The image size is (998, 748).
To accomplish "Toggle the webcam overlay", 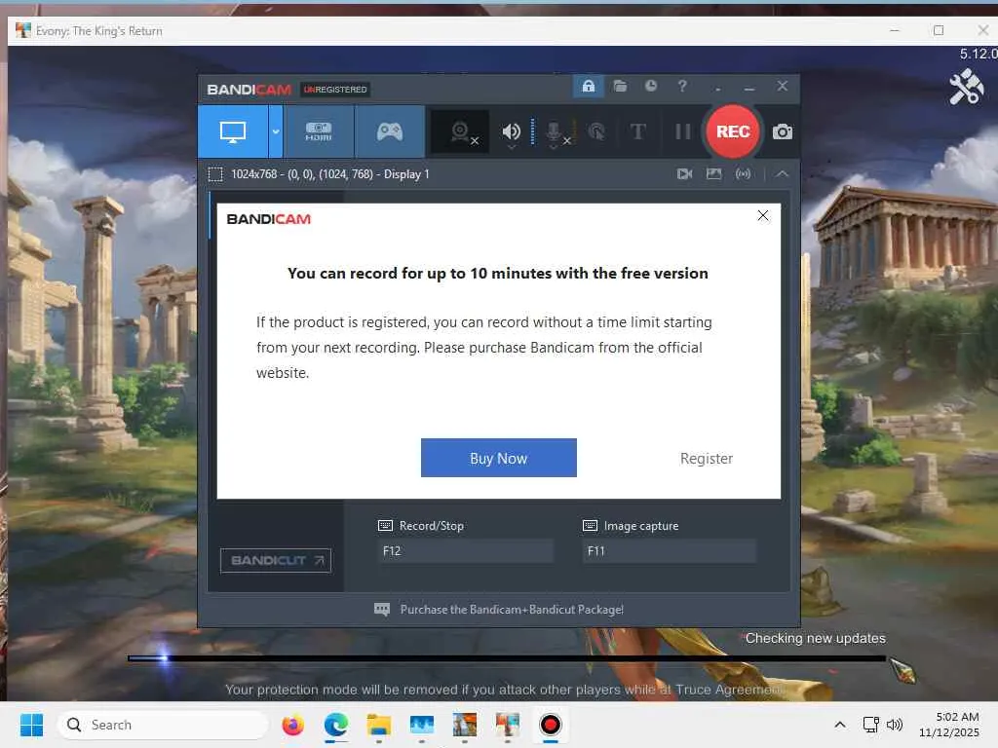I will (x=460, y=131).
